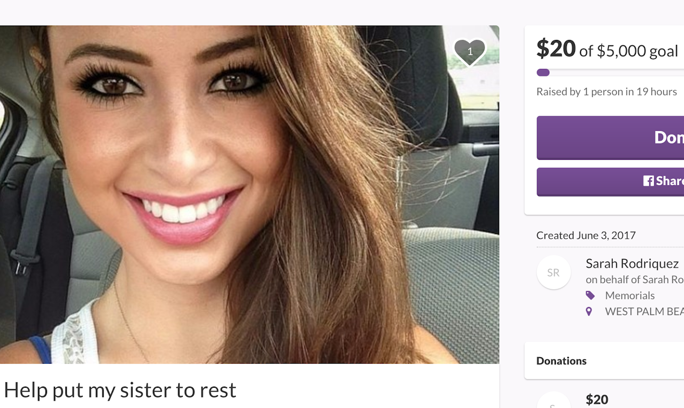Click the Donations section header
Viewport: 684px width, 408px height.
(561, 361)
